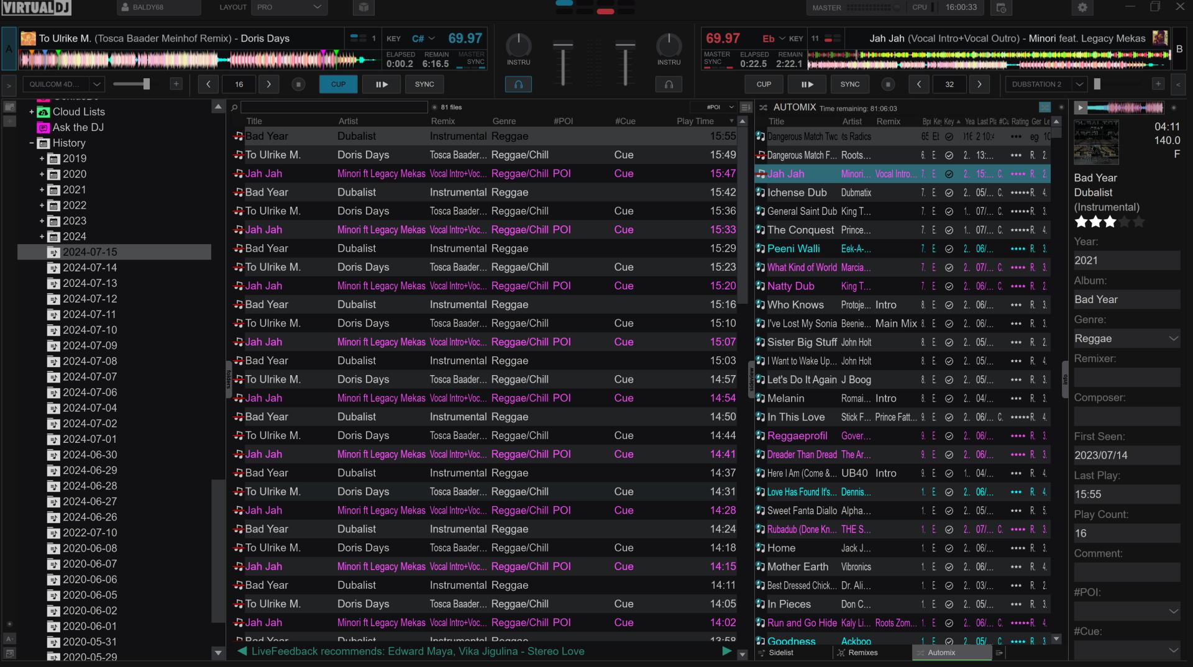1193x667 pixels.
Task: Expand the deck A side panel arrow
Action: click(x=9, y=84)
